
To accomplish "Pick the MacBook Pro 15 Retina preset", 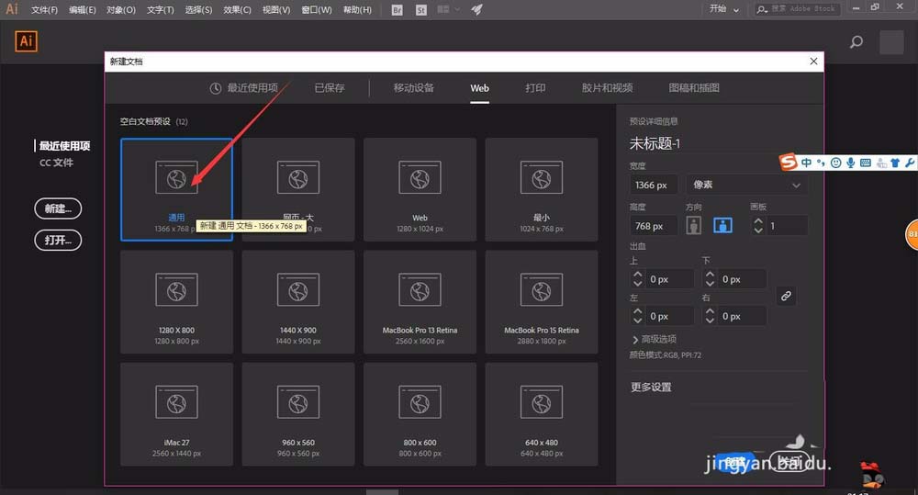I will [542, 302].
